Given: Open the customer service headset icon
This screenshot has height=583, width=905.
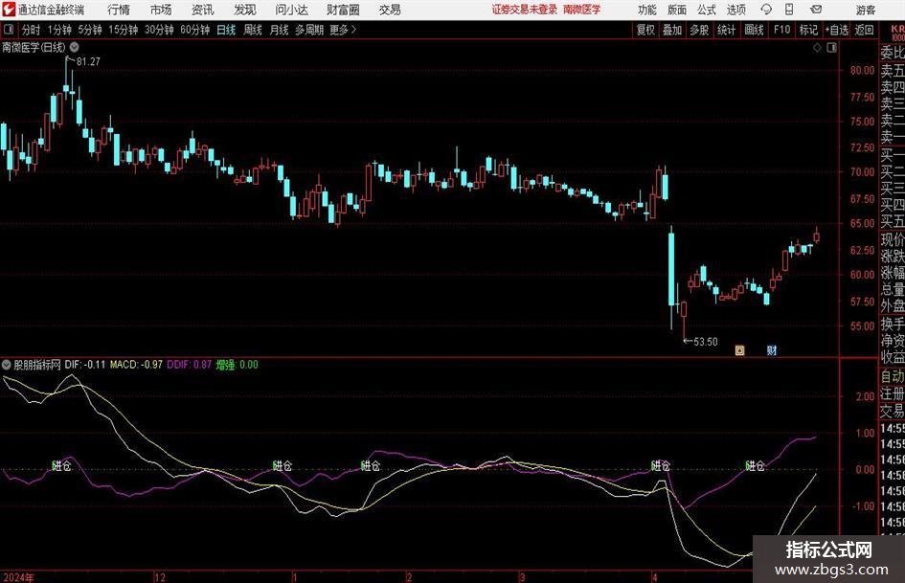Looking at the screenshot, I should point(766,10).
